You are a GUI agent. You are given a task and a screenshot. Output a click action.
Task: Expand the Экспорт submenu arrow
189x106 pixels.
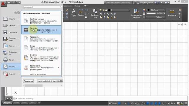tap(19, 46)
